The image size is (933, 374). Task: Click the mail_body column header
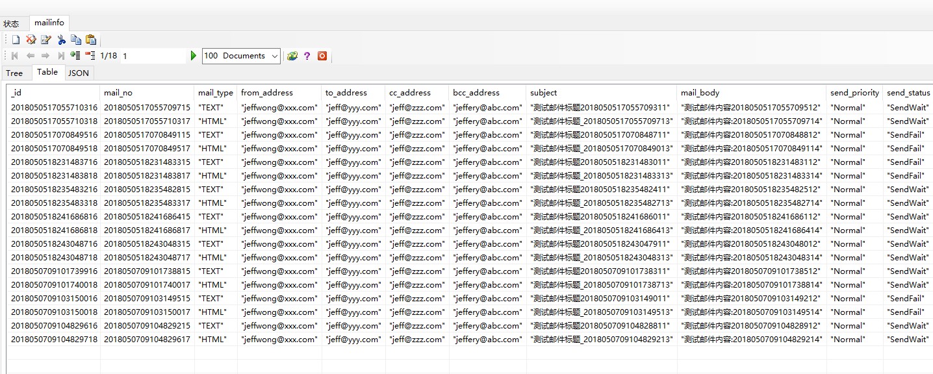point(752,93)
